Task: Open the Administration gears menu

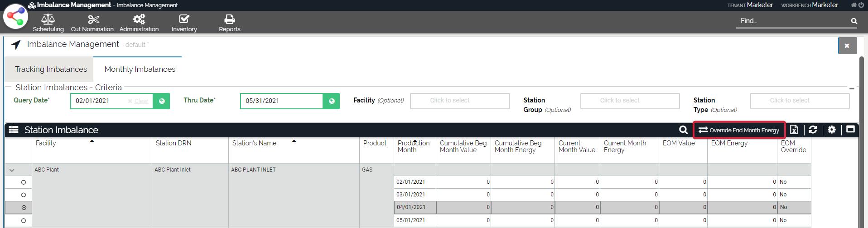Action: 139,23
